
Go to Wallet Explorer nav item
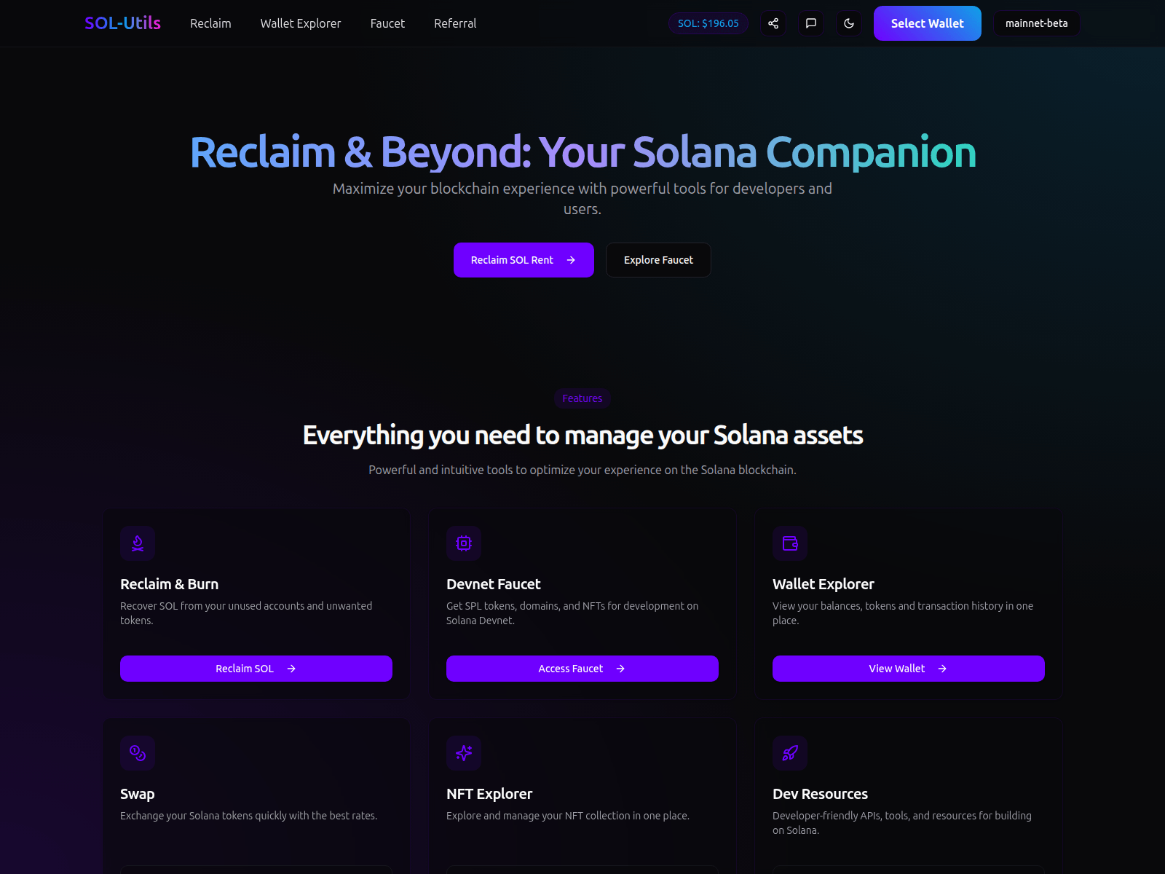tap(301, 23)
